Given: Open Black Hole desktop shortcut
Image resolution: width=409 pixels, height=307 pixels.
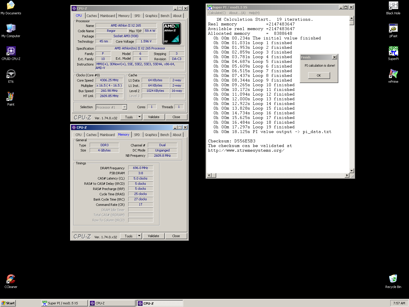Looking at the screenshot, I should 393,8.
